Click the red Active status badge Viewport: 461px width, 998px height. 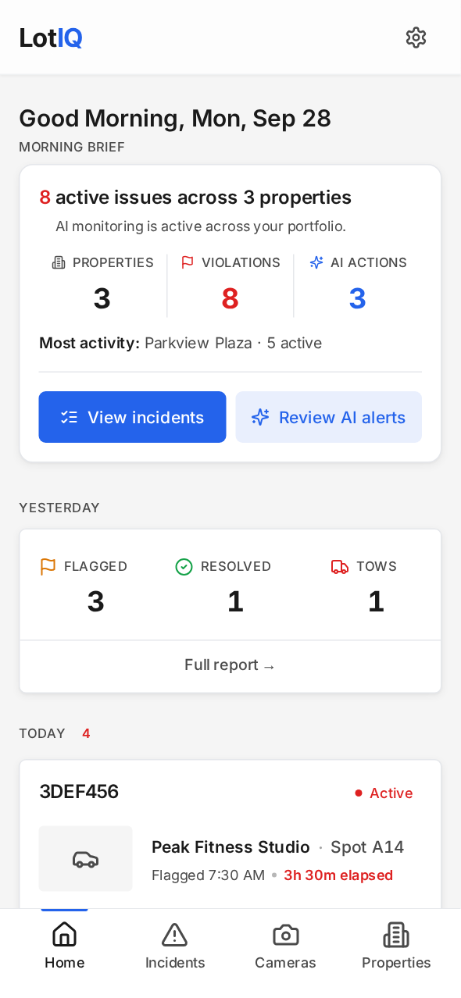[x=384, y=793]
